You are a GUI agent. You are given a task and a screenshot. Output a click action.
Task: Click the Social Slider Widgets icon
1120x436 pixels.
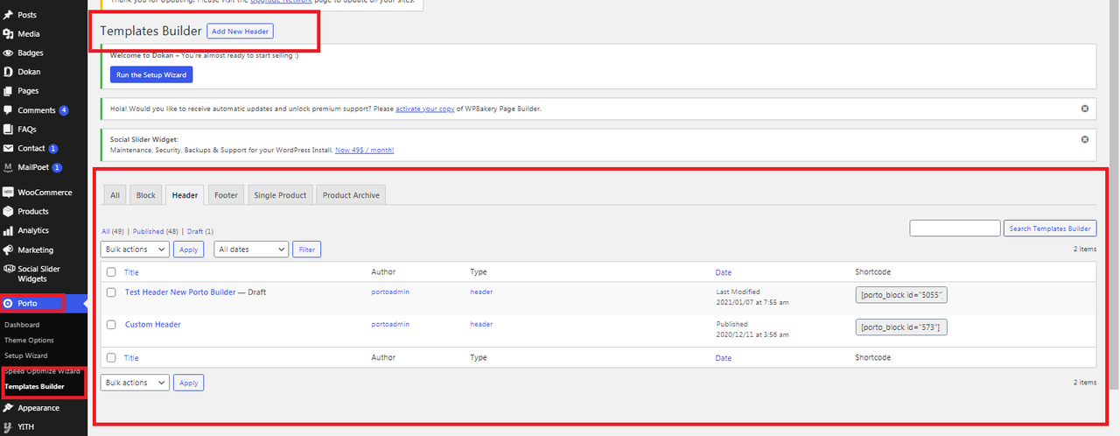8,269
